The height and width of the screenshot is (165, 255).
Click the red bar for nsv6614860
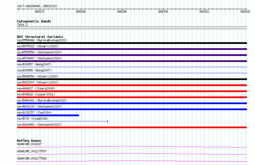[x=132, y=127]
